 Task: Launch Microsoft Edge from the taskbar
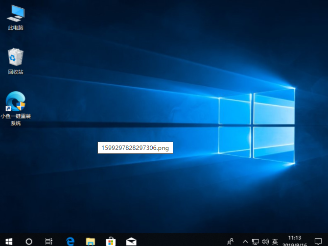70,241
